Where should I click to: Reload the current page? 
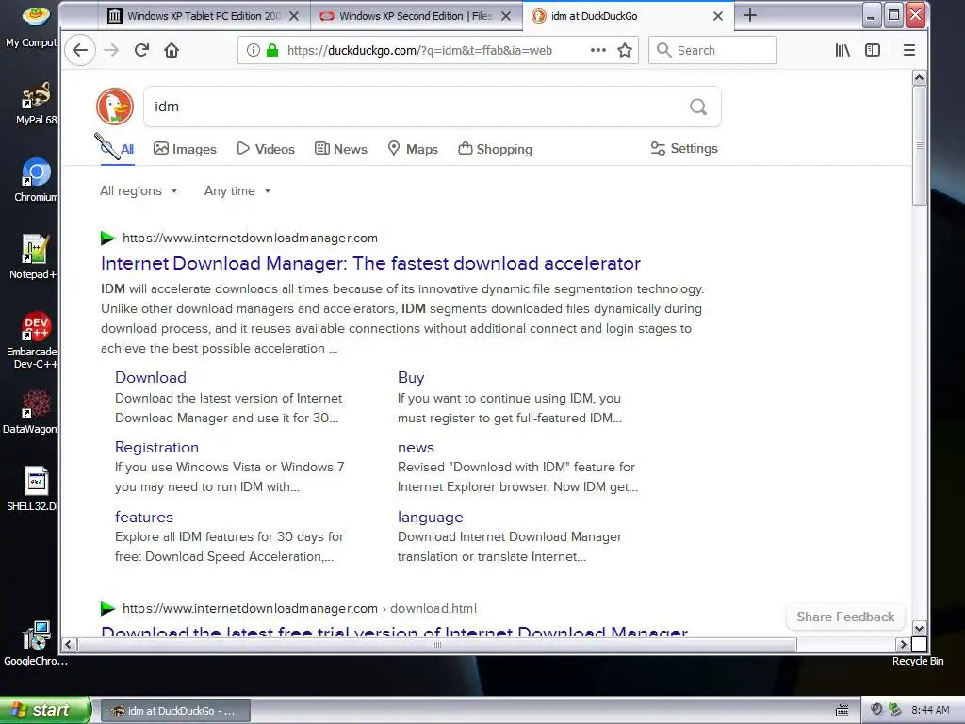141,51
